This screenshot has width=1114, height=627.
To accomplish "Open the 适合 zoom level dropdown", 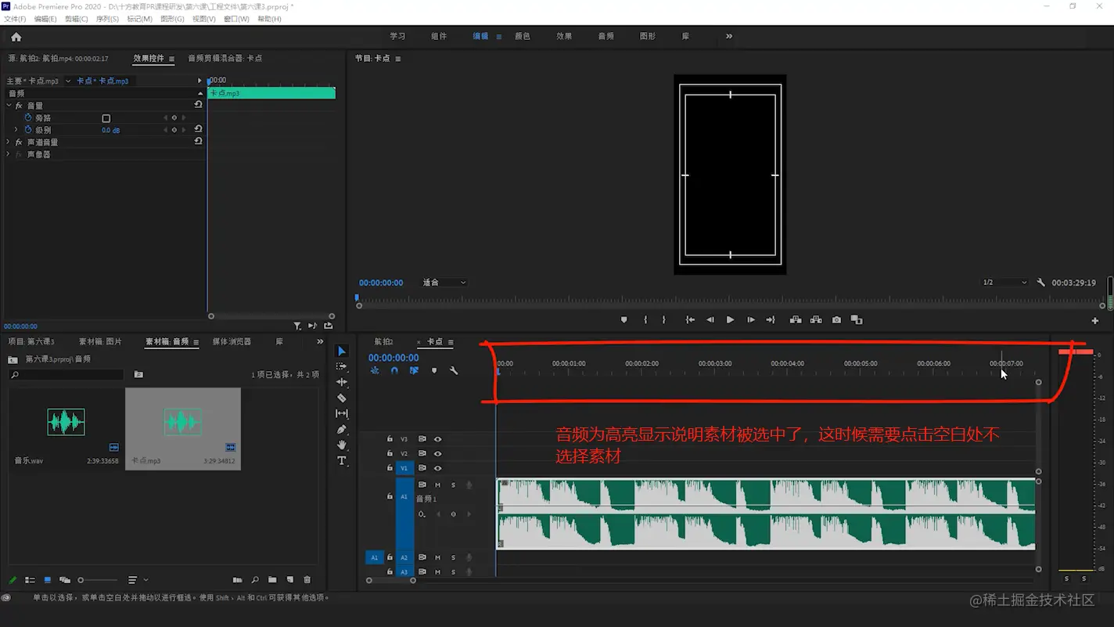I will tap(444, 283).
